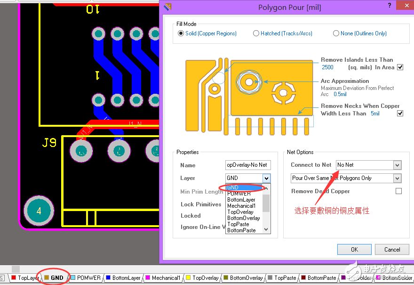
Task: Choose GND in the layer list
Action: 244,187
